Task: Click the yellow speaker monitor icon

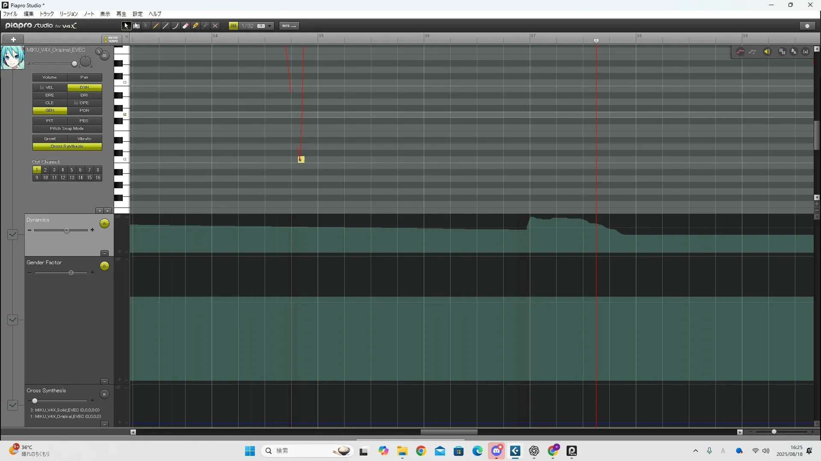Action: pos(767,52)
